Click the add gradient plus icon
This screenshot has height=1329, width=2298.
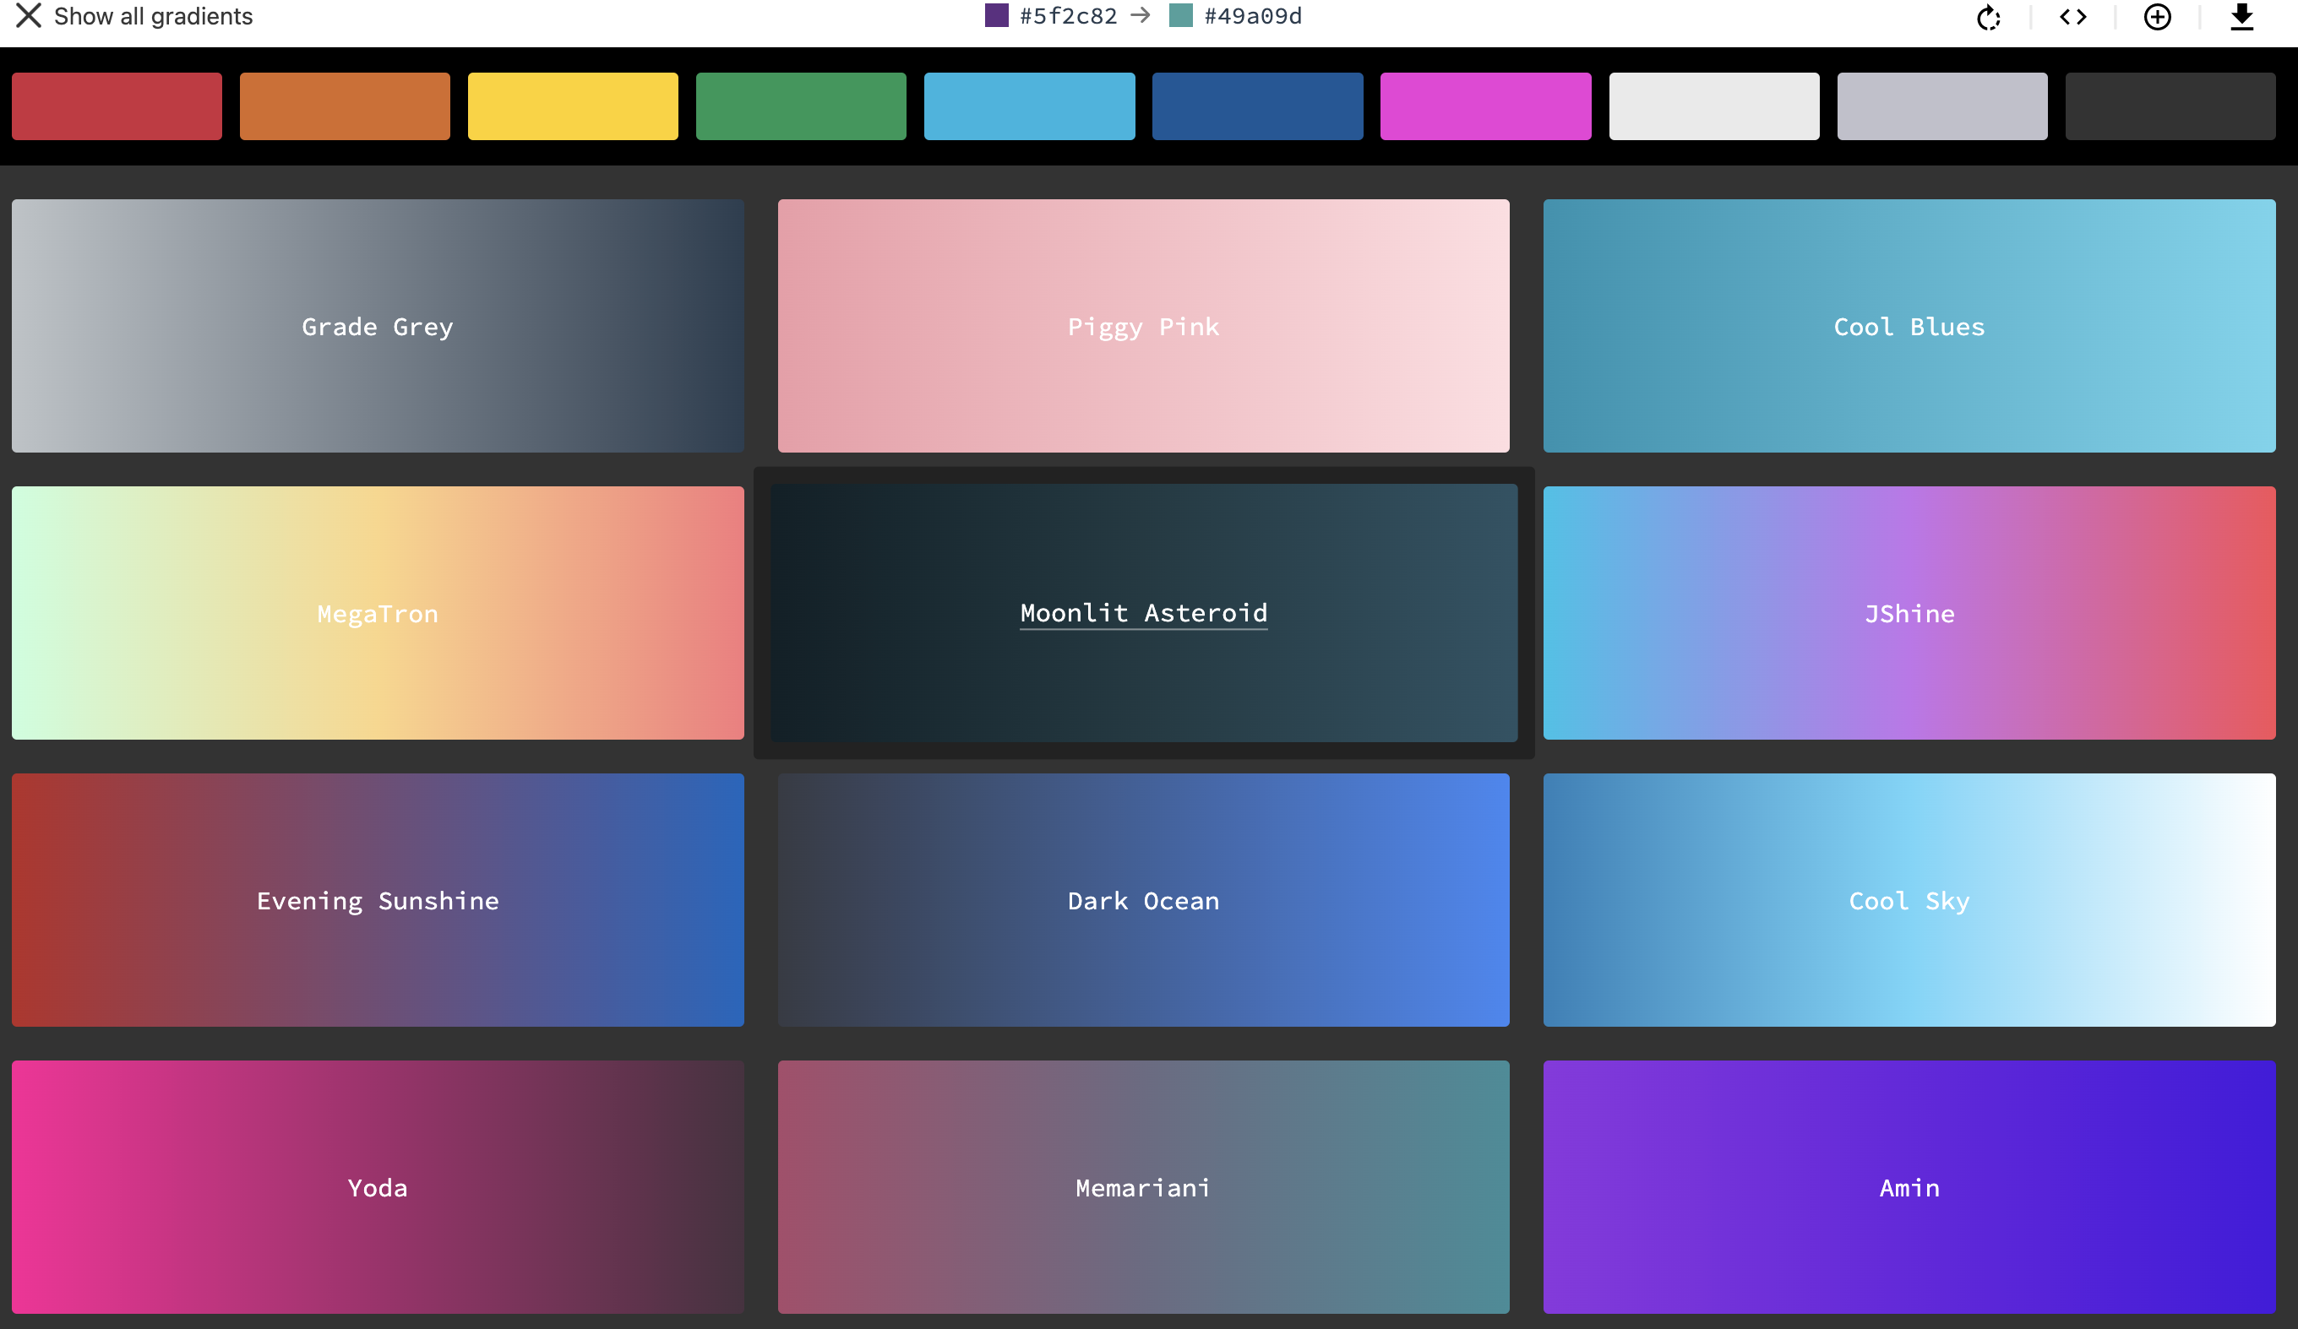(2157, 18)
